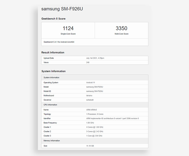
Task: Select the Motherboard value lahaina
Action: [x=89, y=96]
